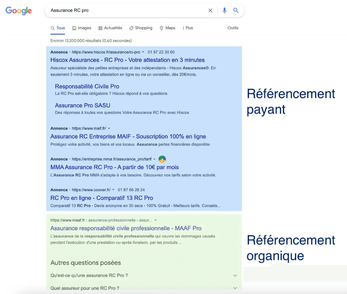
Task: Click the blue search magnifier icon
Action: coord(236,10)
